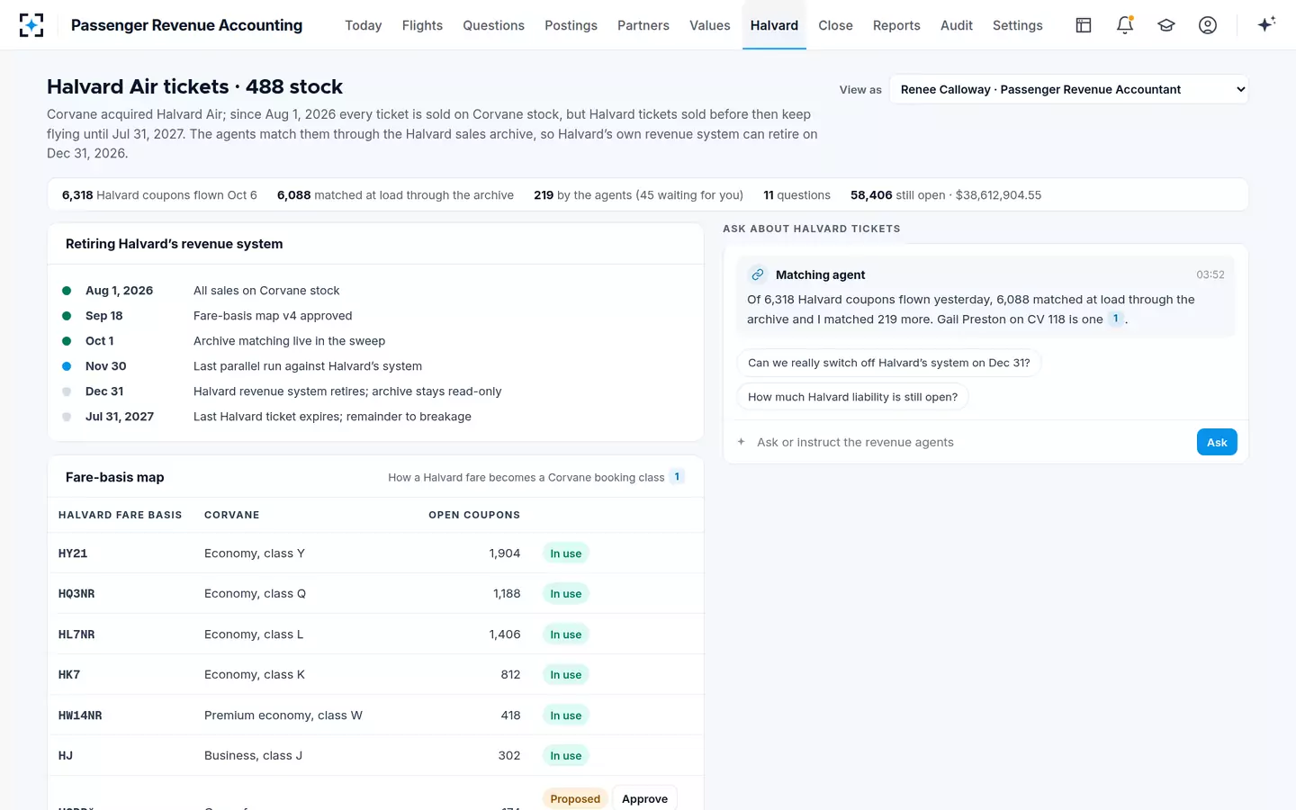1296x810 pixels.
Task: Click the graduation cap learning icon
Action: [1166, 25]
